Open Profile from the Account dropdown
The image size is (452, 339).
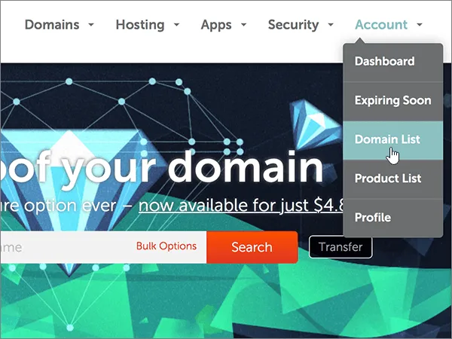(393, 218)
